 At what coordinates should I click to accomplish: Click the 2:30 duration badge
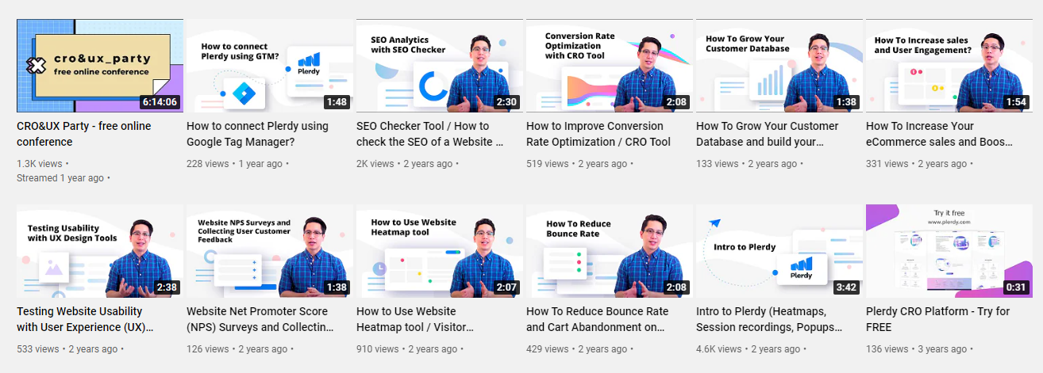click(506, 102)
